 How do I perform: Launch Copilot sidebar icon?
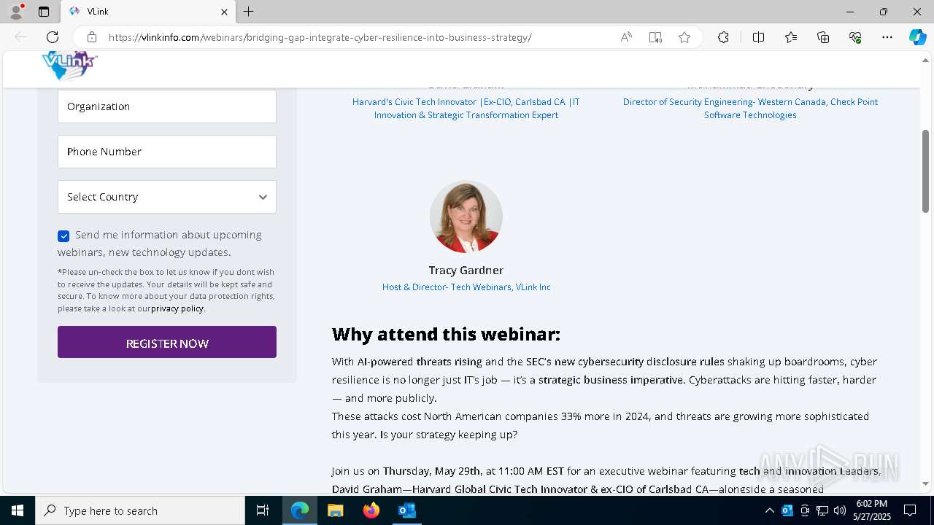(x=917, y=37)
